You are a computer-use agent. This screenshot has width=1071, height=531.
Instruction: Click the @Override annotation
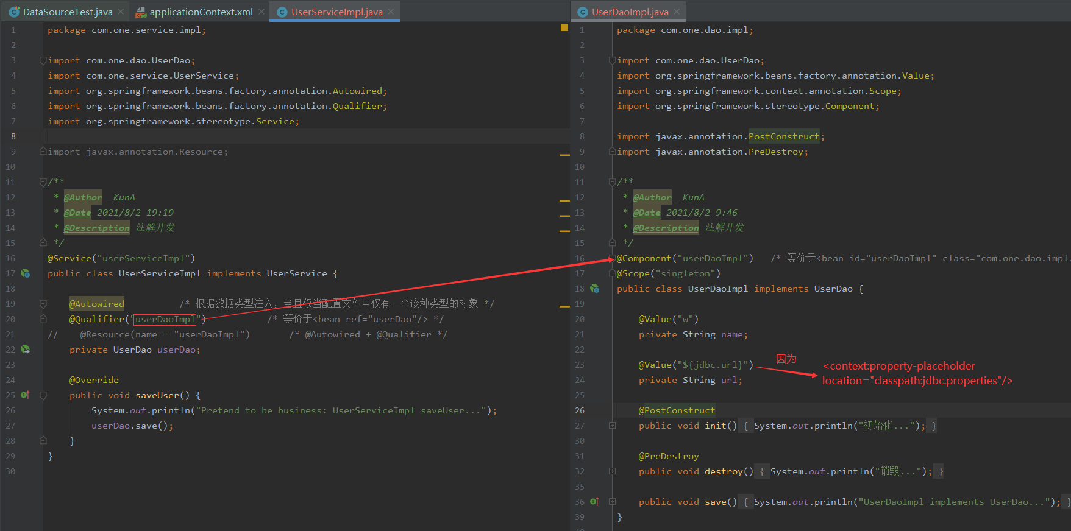94,380
